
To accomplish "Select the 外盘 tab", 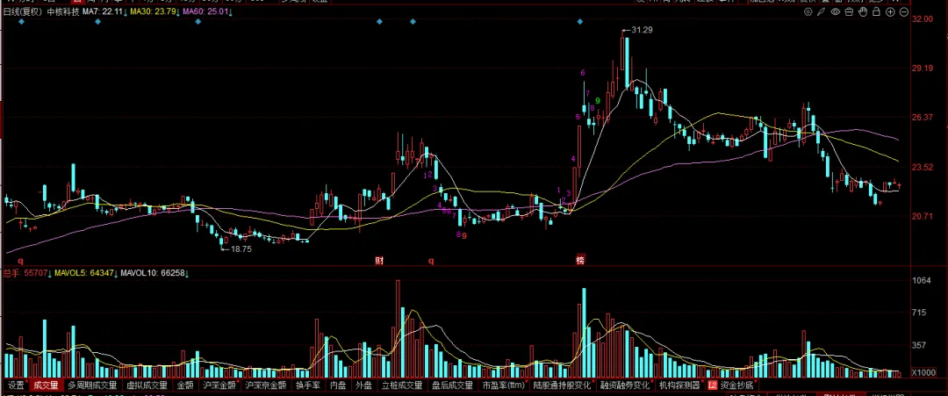I will point(364,385).
